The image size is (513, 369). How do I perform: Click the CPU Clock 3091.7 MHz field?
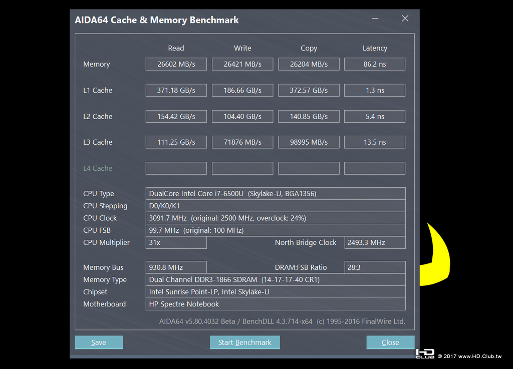276,218
